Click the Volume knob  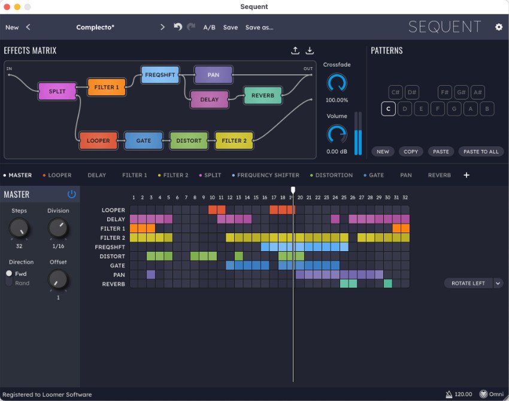[x=337, y=134]
